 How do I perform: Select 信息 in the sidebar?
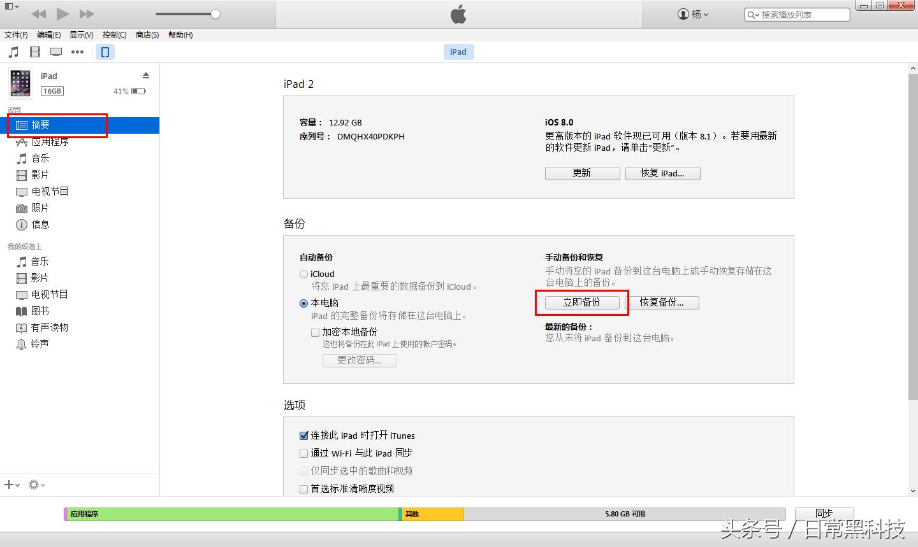tap(80, 224)
